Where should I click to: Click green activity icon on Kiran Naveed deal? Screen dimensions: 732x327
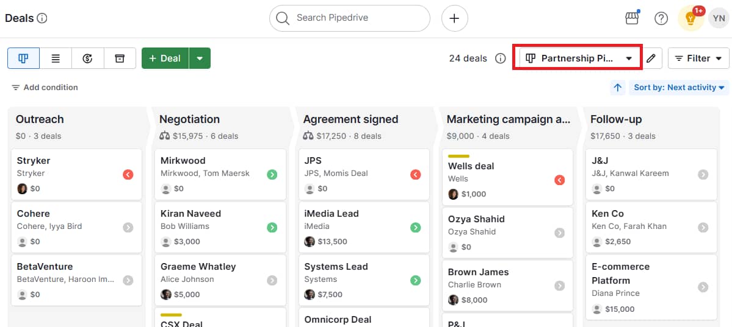(272, 227)
